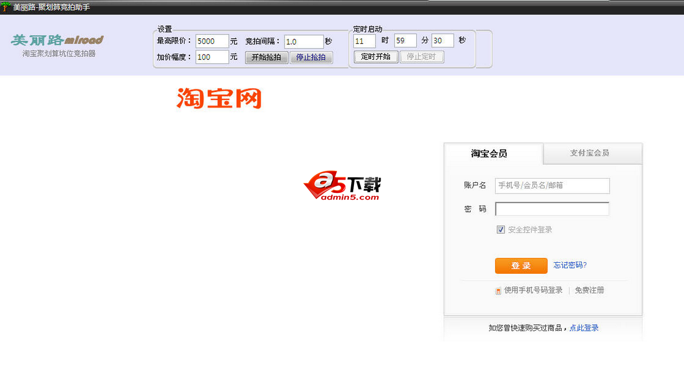Toggle the 安全控件登录 checkbox

(501, 230)
